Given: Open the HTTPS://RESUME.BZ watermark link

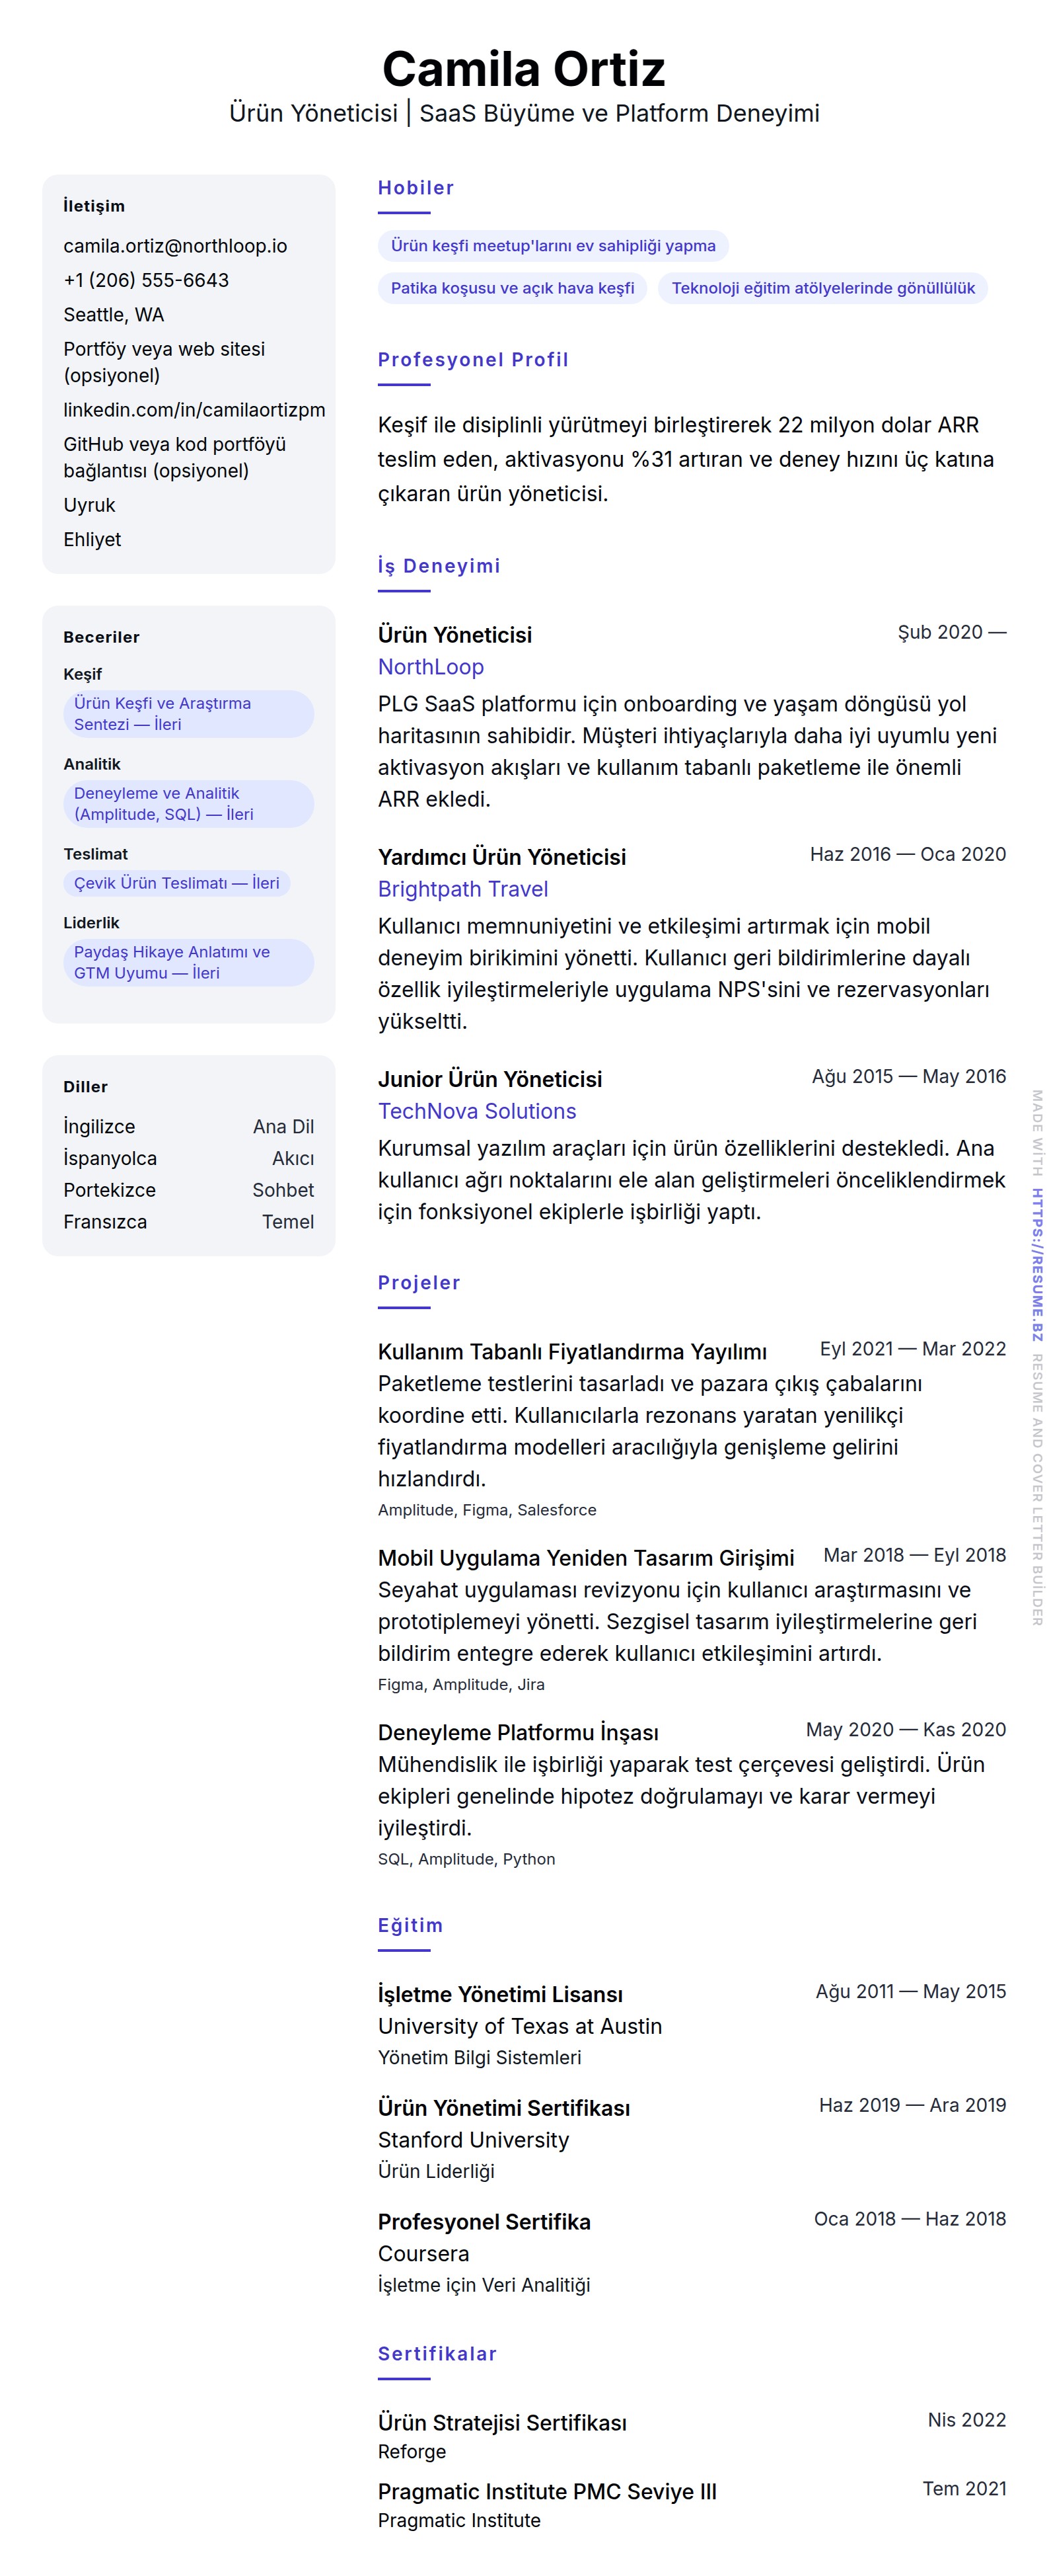Looking at the screenshot, I should point(1037,1264).
